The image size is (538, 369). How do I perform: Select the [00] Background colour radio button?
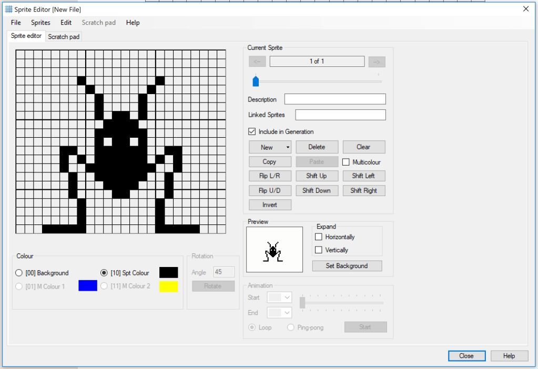[19, 273]
